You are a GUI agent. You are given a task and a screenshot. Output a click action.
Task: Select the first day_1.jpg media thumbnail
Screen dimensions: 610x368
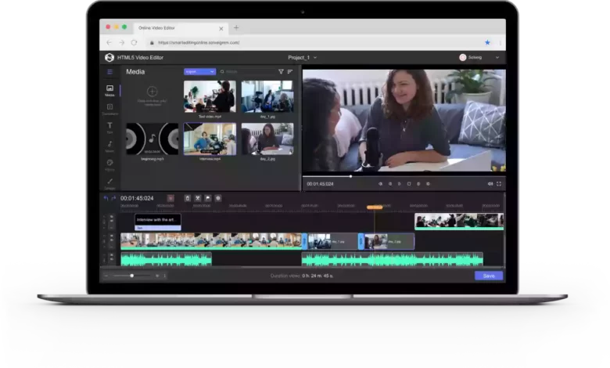pyautogui.click(x=267, y=96)
